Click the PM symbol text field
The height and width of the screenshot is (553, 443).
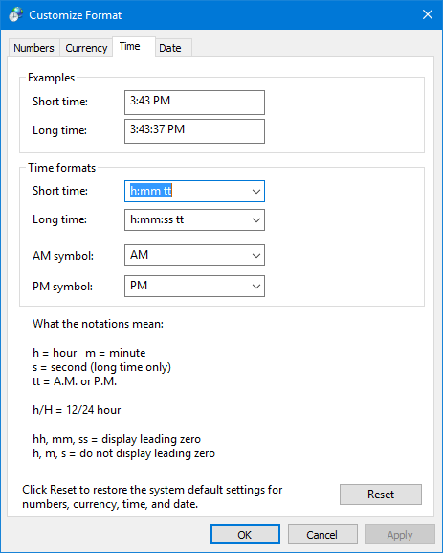pyautogui.click(x=187, y=286)
